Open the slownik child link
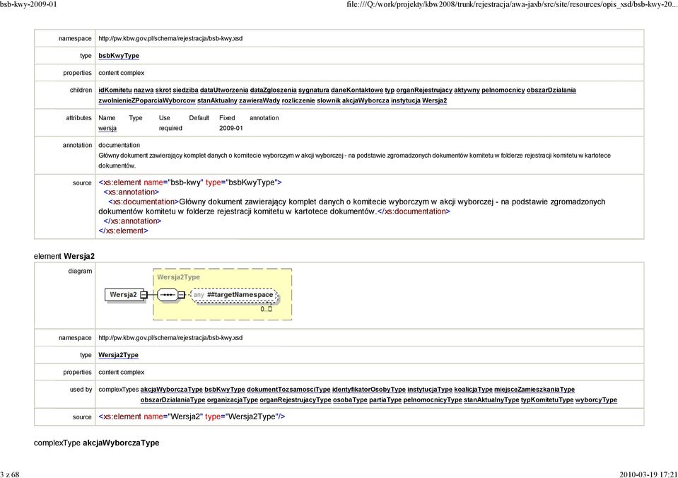 click(329, 100)
